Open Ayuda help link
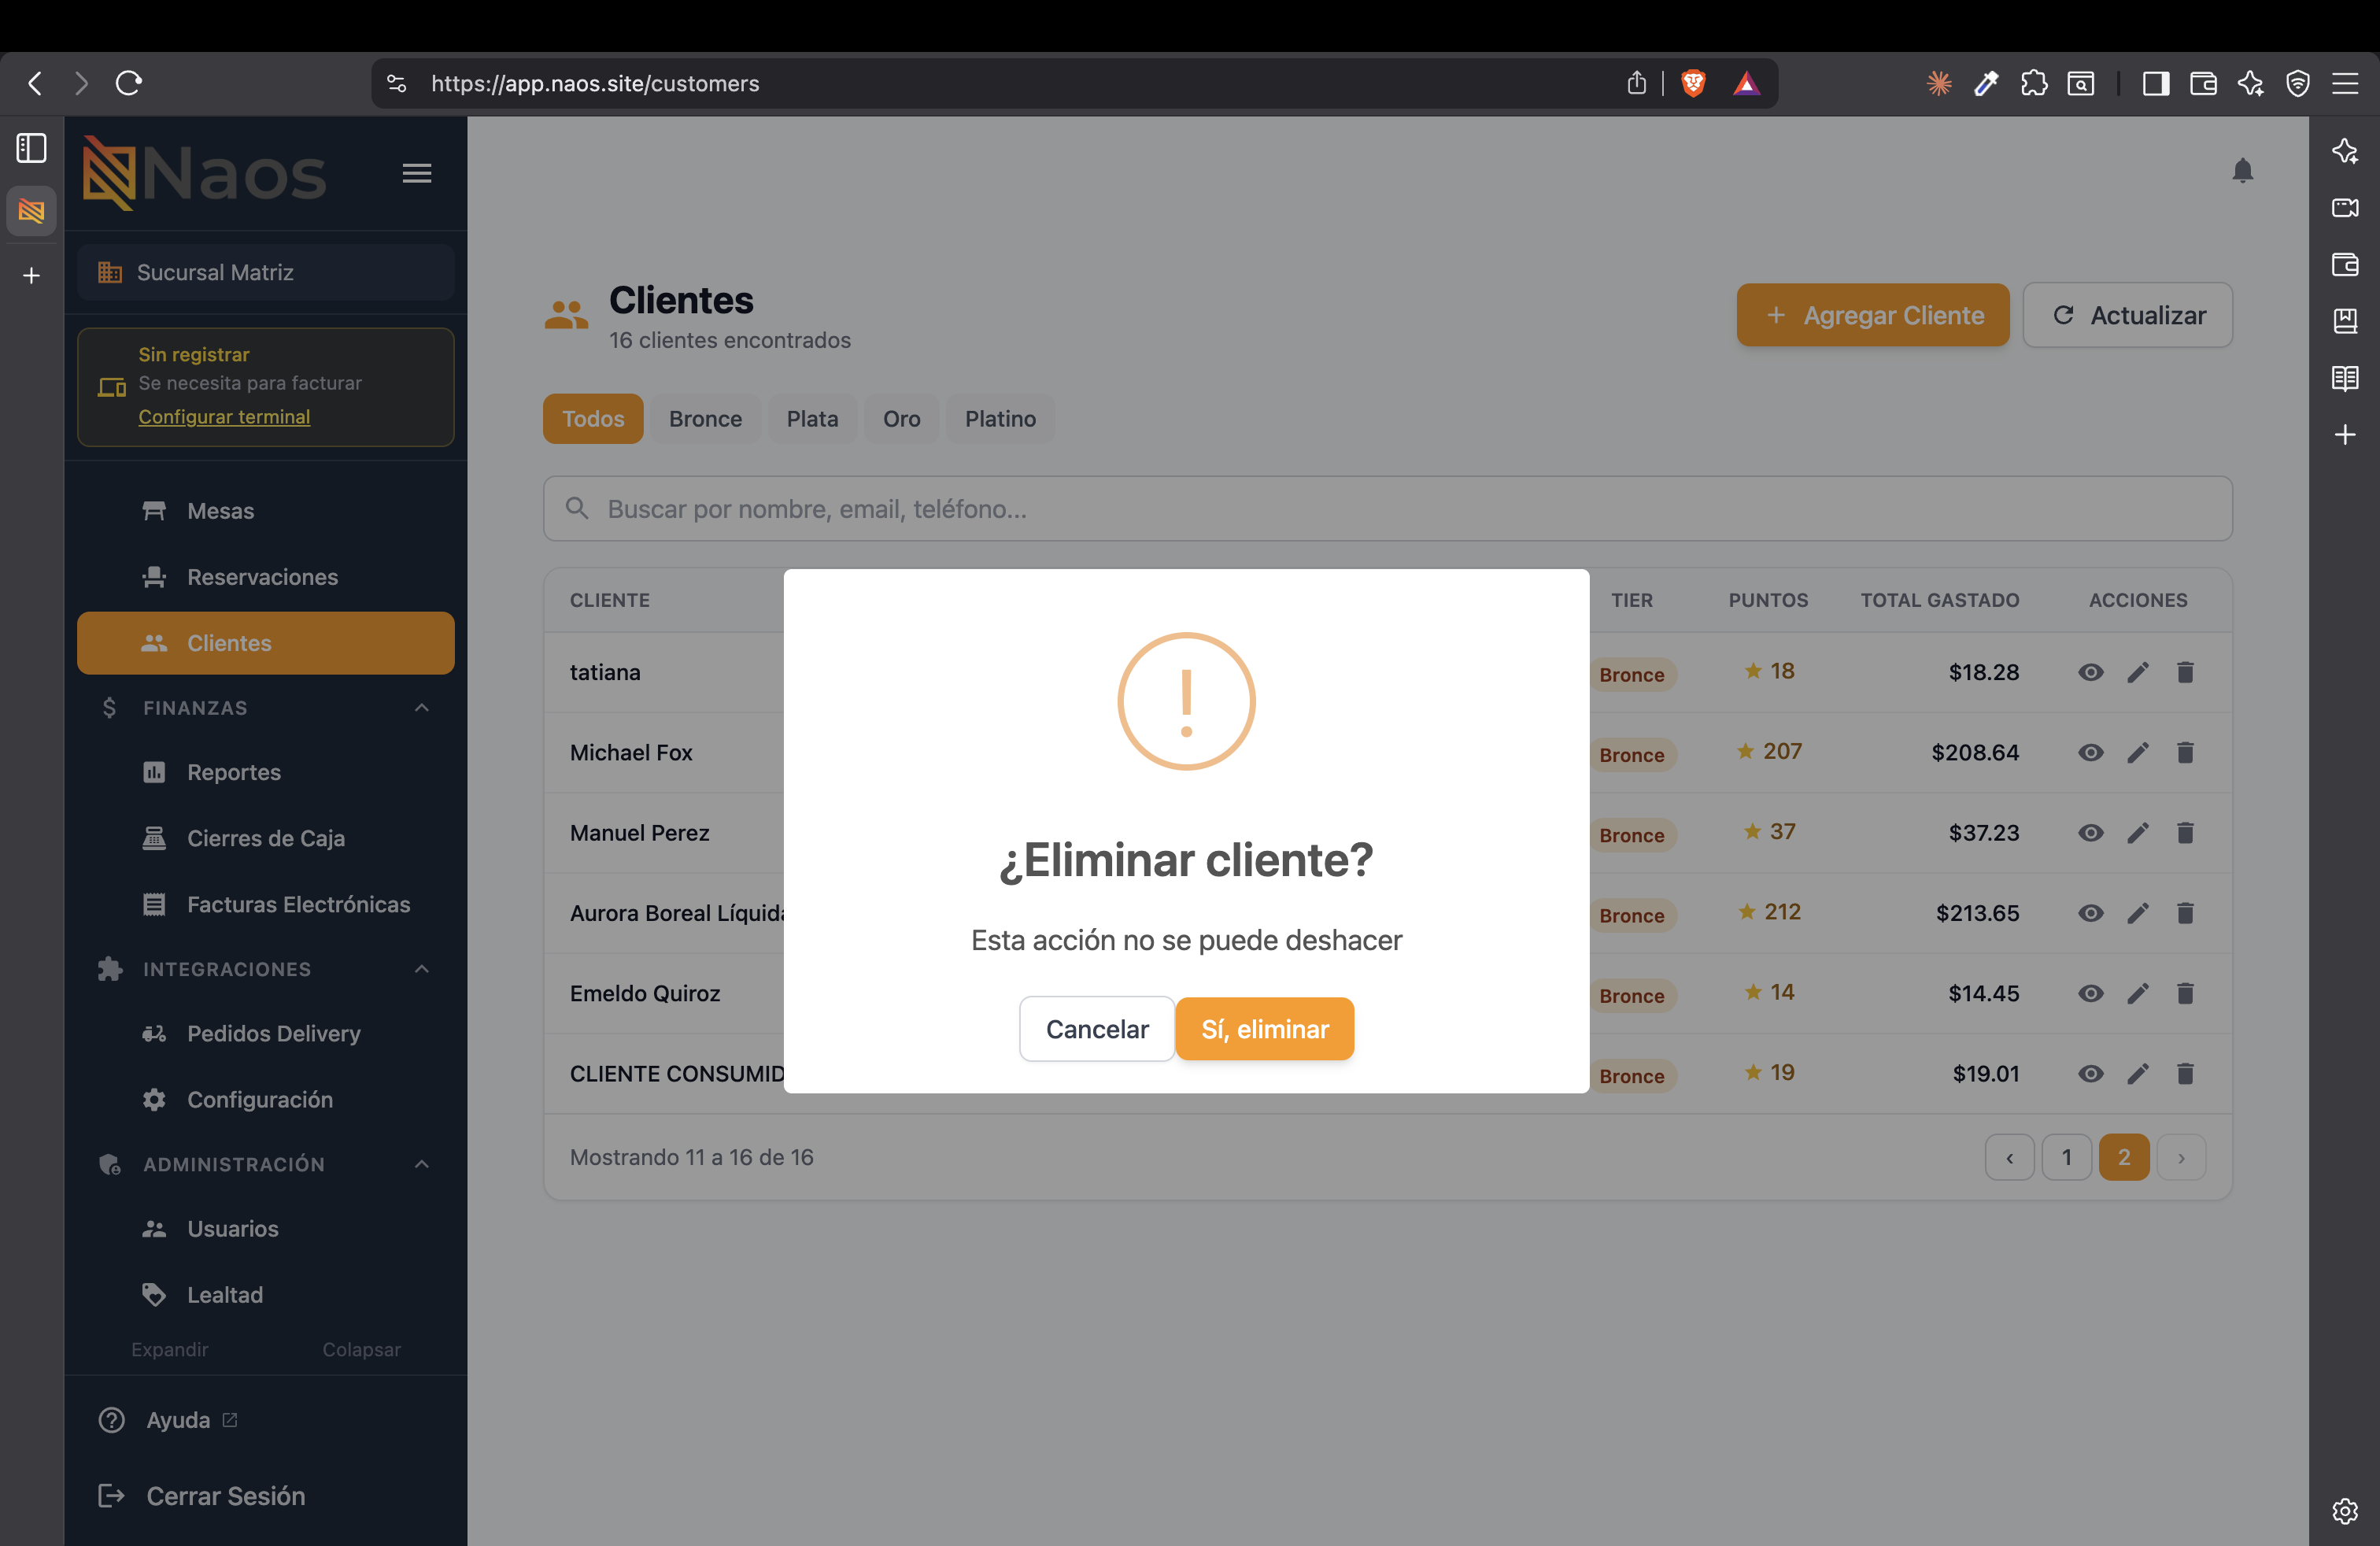This screenshot has height=1546, width=2380. pos(178,1420)
